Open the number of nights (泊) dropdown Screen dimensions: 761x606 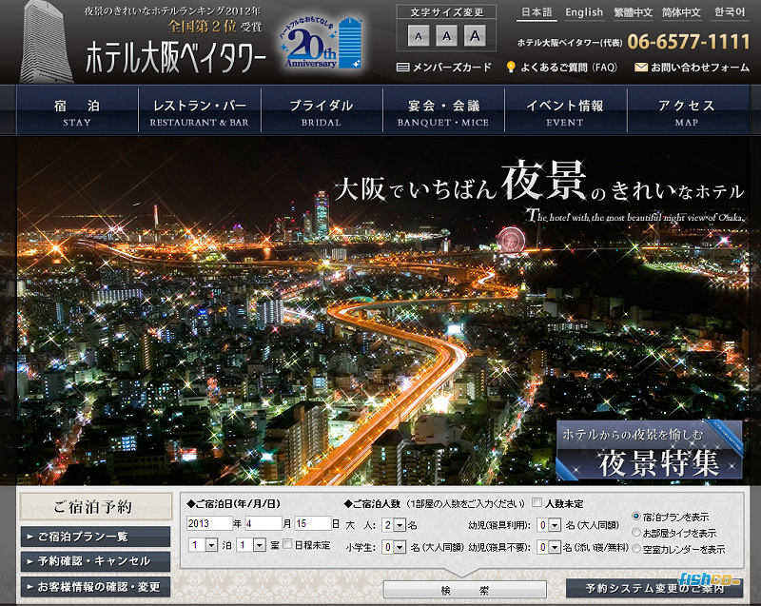(203, 545)
